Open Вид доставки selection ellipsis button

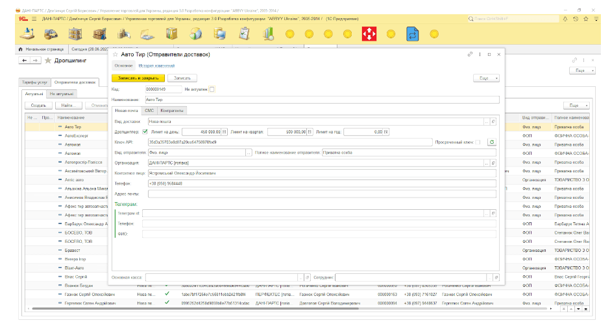click(486, 121)
